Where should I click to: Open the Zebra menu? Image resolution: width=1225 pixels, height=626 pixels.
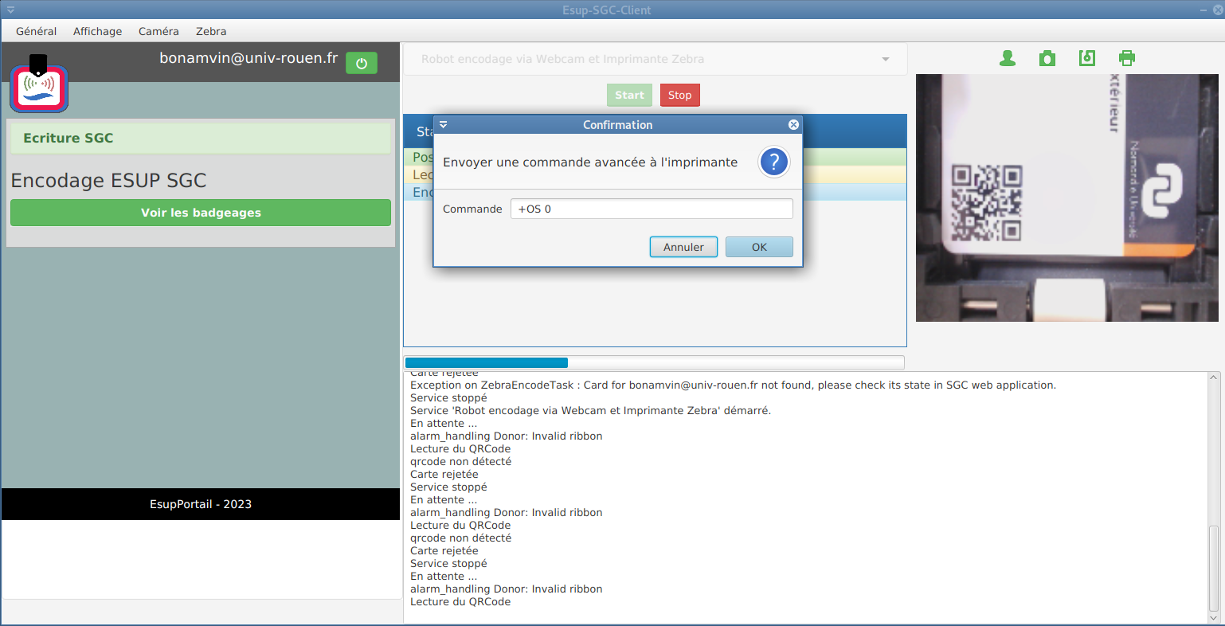(x=211, y=31)
